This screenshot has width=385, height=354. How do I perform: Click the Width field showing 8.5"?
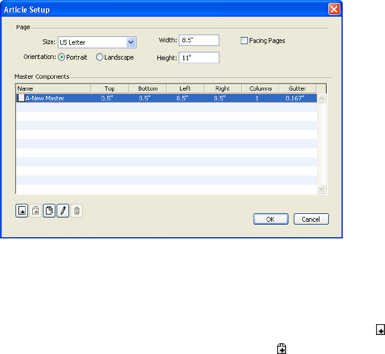coord(199,41)
